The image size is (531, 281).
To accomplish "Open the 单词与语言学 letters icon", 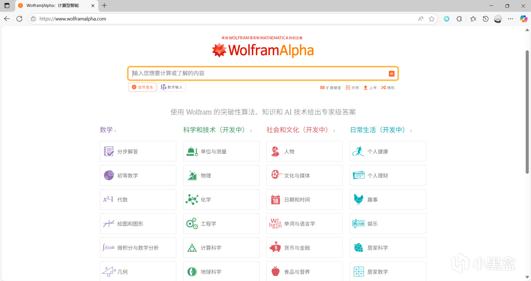I will click(x=275, y=223).
